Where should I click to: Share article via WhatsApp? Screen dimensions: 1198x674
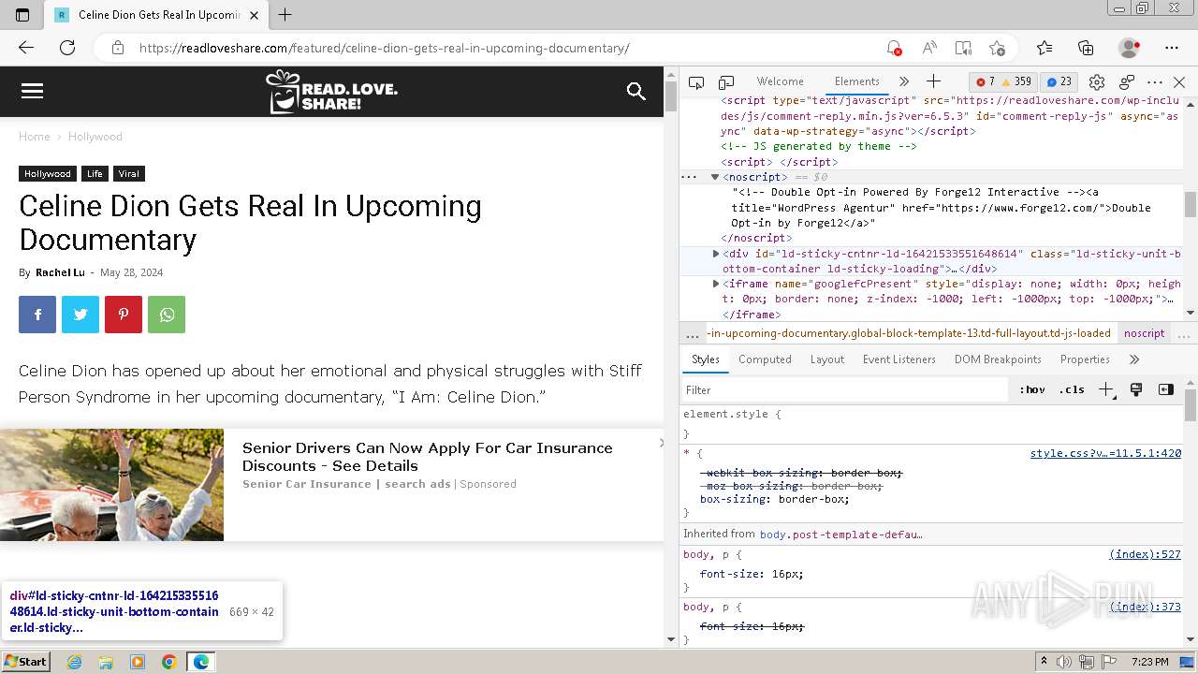pyautogui.click(x=167, y=315)
